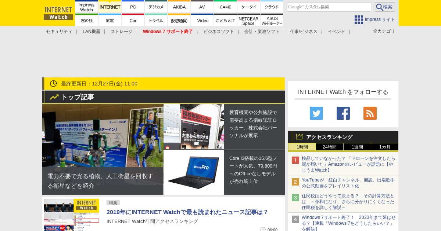Click the INTERNET Watch logo
Screen dimensions: 441x231
pyautogui.click(x=58, y=13)
